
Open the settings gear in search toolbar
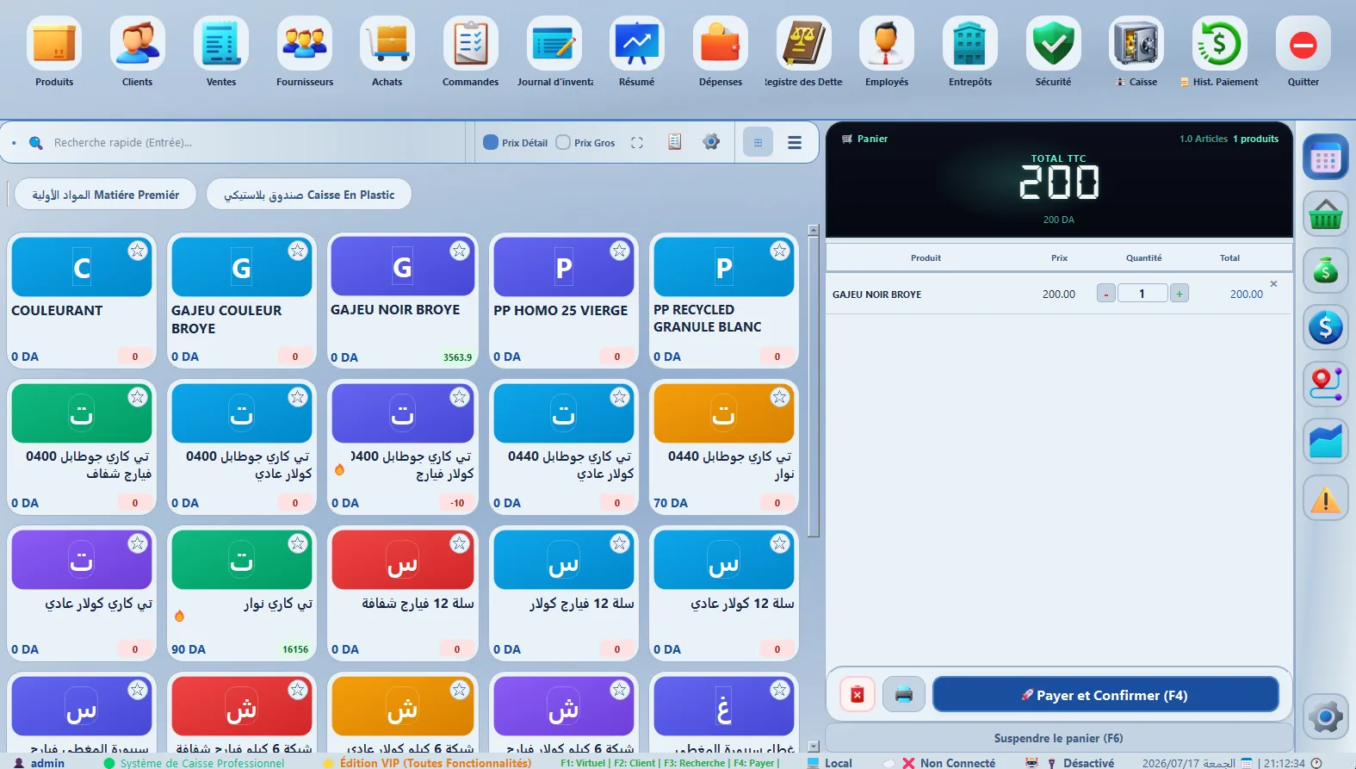click(x=711, y=142)
